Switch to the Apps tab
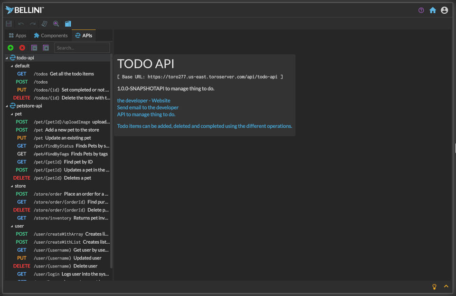Screen dimensions: 456x296 [18, 36]
